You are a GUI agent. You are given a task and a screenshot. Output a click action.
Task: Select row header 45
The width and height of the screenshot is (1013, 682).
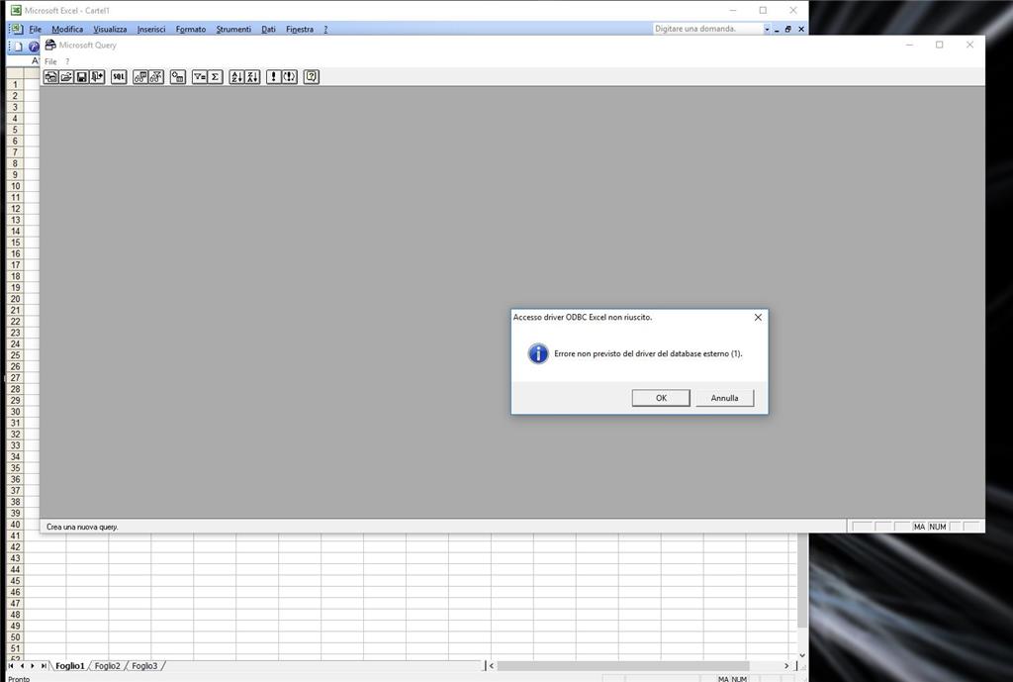(x=15, y=580)
